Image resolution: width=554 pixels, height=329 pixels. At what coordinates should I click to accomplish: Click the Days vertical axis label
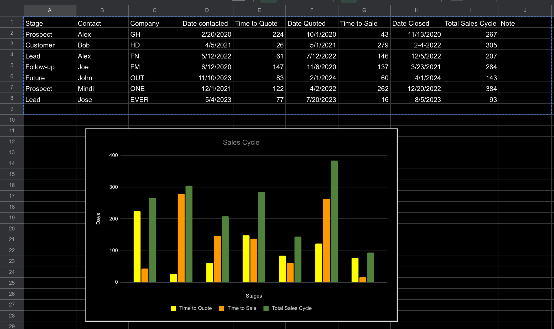[98, 219]
